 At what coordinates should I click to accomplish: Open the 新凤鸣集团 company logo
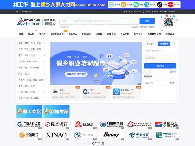pos(84,124)
